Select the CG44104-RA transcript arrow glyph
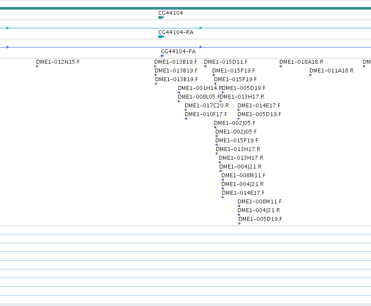Viewport: 371px width, 306px height. 161,37
